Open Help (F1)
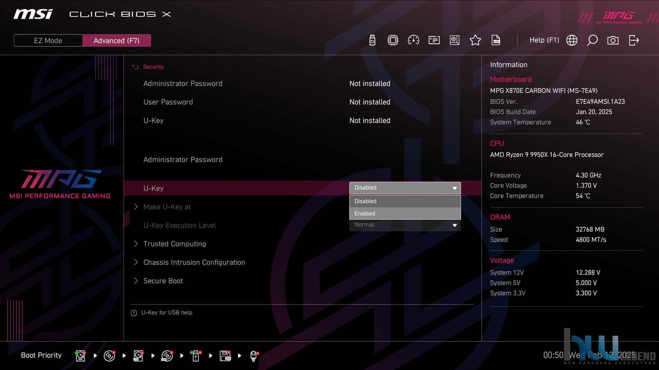Image resolution: width=659 pixels, height=370 pixels. (544, 40)
